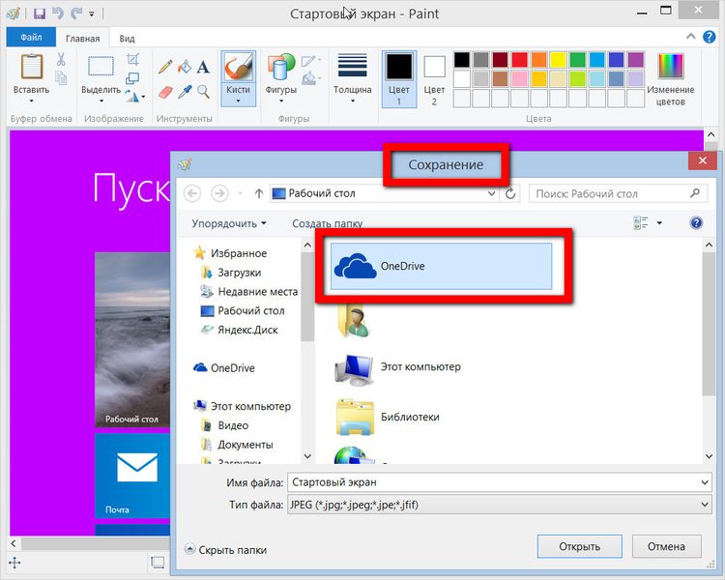Select Загрузки in Избранное sidebar
Viewport: 725px width, 580px height.
click(231, 273)
